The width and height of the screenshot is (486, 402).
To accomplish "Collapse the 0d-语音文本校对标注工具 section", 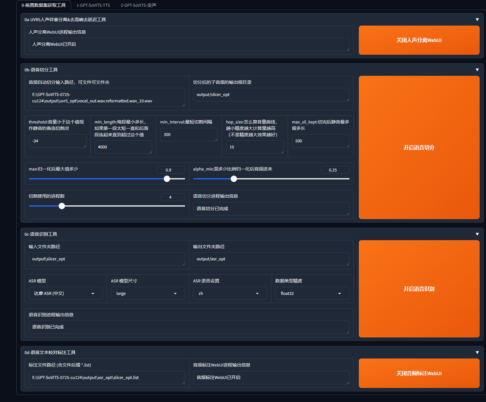I will click(477, 352).
